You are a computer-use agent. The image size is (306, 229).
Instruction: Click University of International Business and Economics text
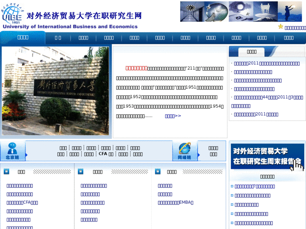70,26
